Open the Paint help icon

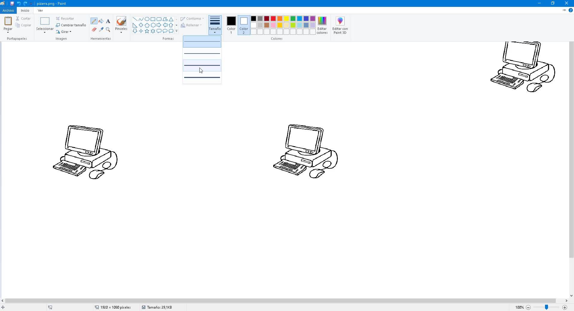[570, 10]
